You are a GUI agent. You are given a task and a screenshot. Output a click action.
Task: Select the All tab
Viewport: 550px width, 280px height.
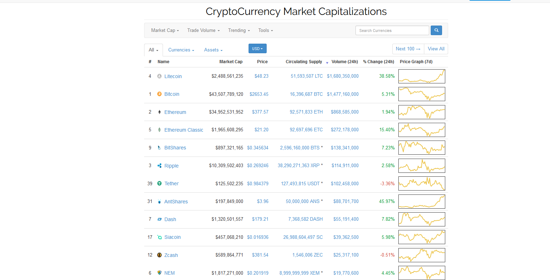click(x=153, y=50)
